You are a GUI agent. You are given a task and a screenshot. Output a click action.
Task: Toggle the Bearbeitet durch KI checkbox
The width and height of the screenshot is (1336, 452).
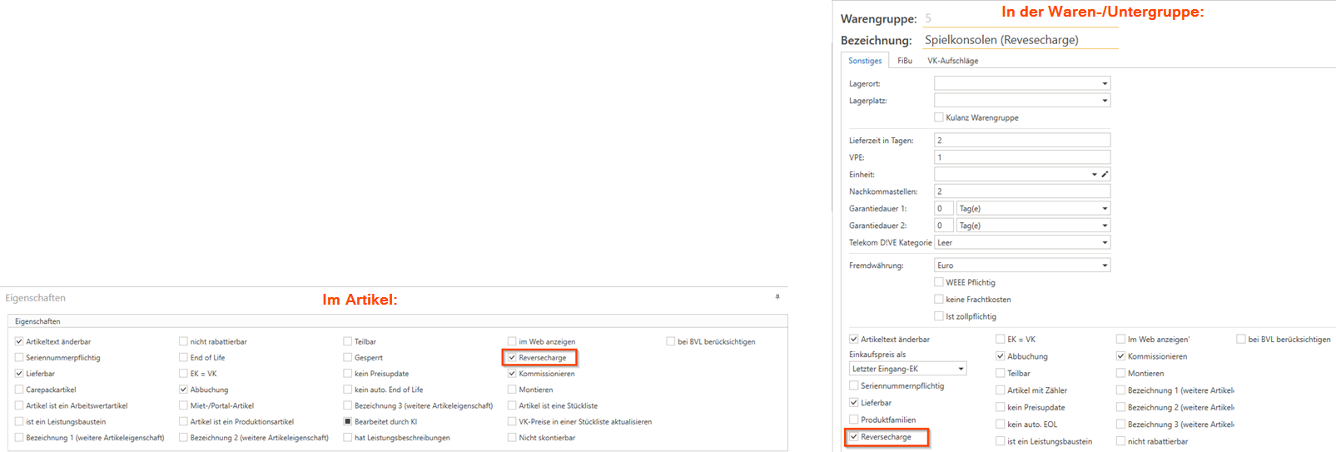[348, 422]
